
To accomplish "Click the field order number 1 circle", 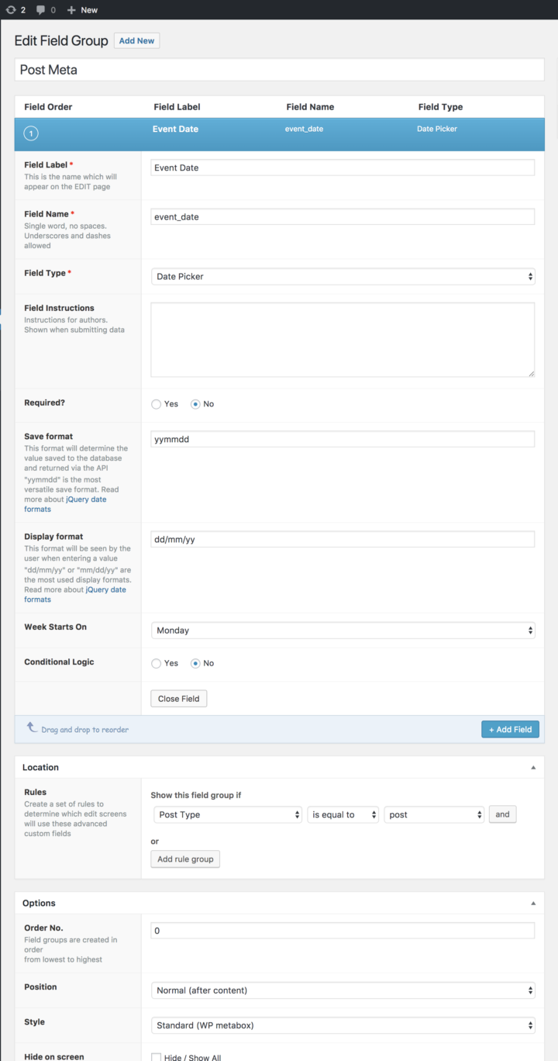I will coord(31,134).
